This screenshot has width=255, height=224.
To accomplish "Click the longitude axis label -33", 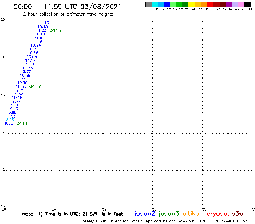I will point(203,210).
